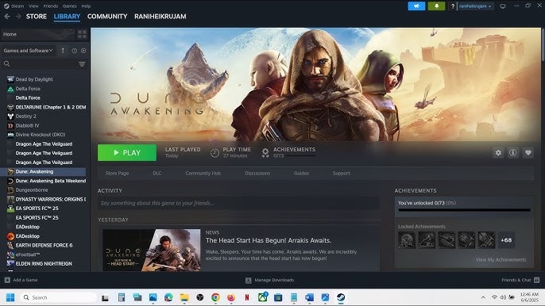Open the Help menu
545x306 pixels.
86,6
